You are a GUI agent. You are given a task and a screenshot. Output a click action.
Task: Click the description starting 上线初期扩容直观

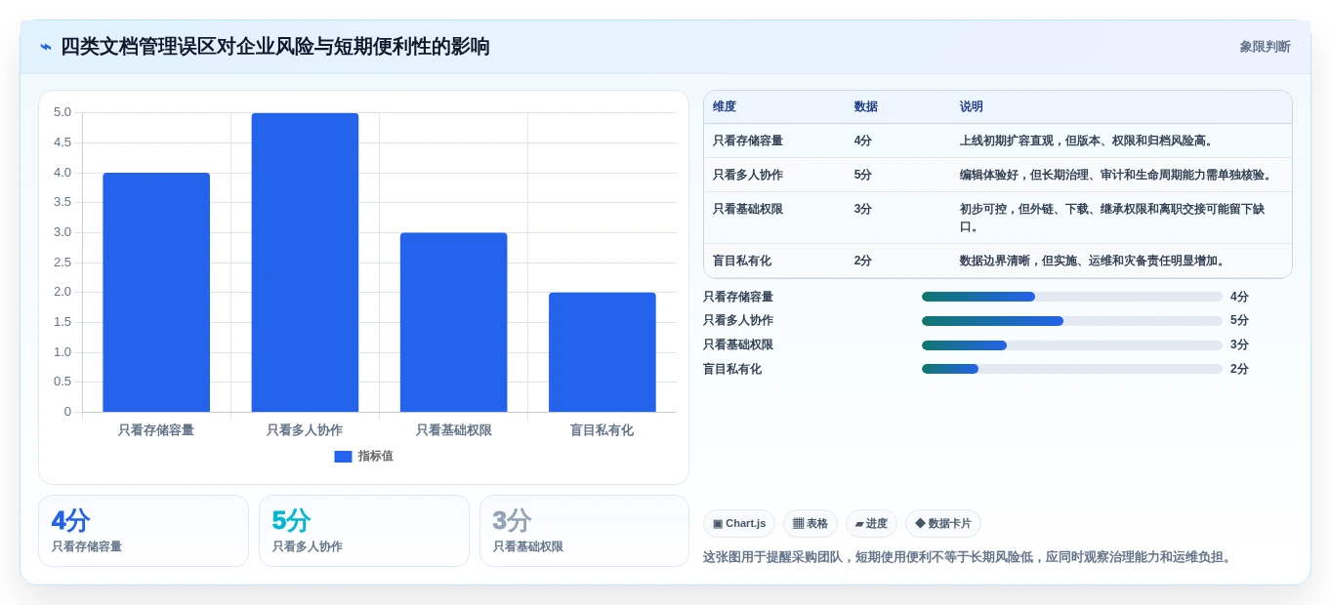(1088, 141)
